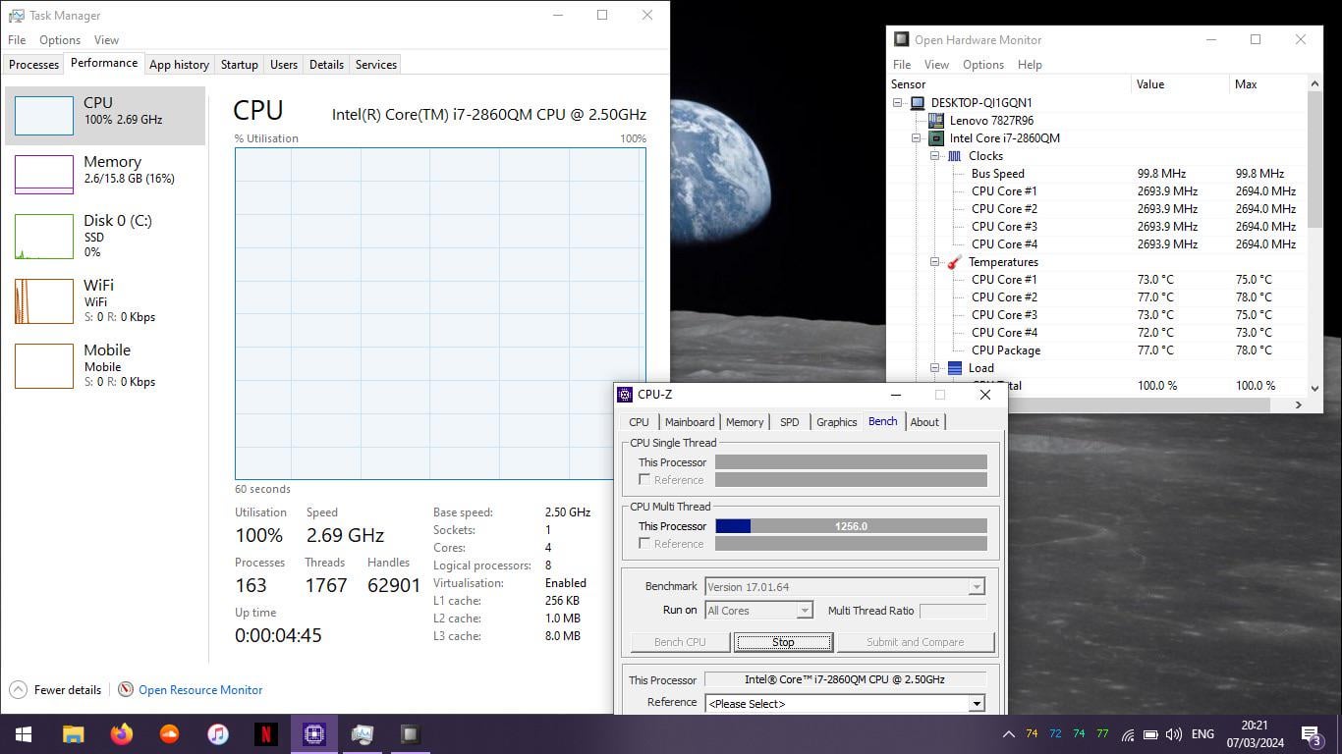Click the CPU-Z title bar icon
1342x754 pixels.
click(x=625, y=395)
